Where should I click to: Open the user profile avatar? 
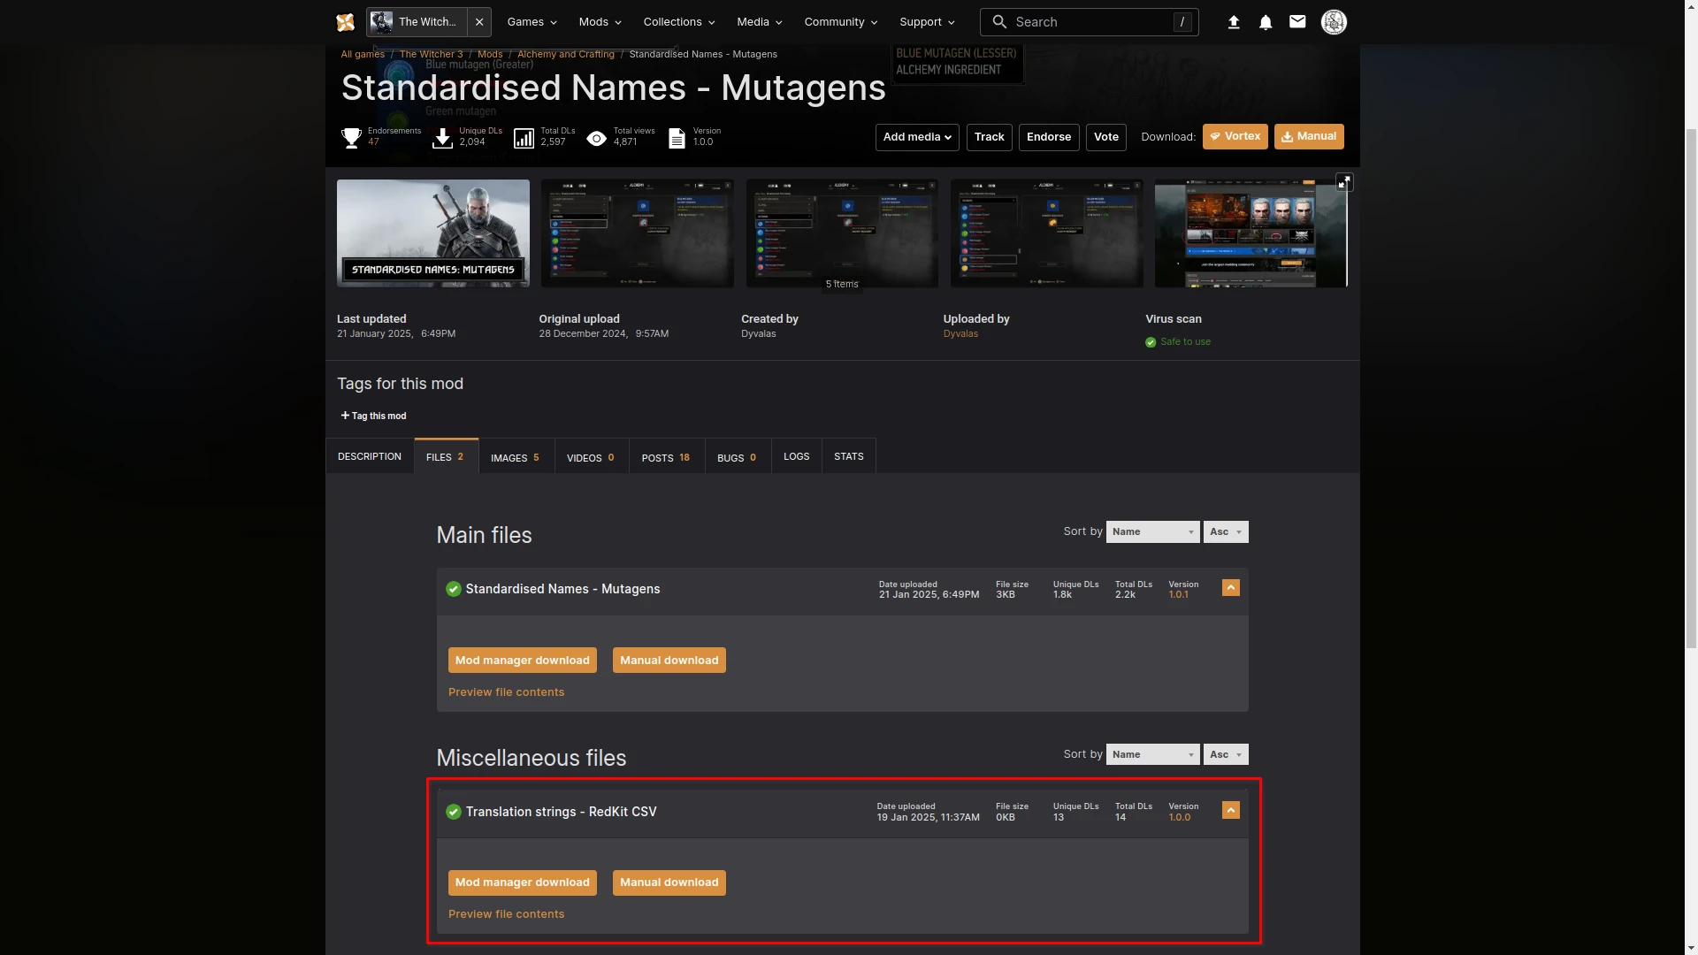tap(1334, 22)
